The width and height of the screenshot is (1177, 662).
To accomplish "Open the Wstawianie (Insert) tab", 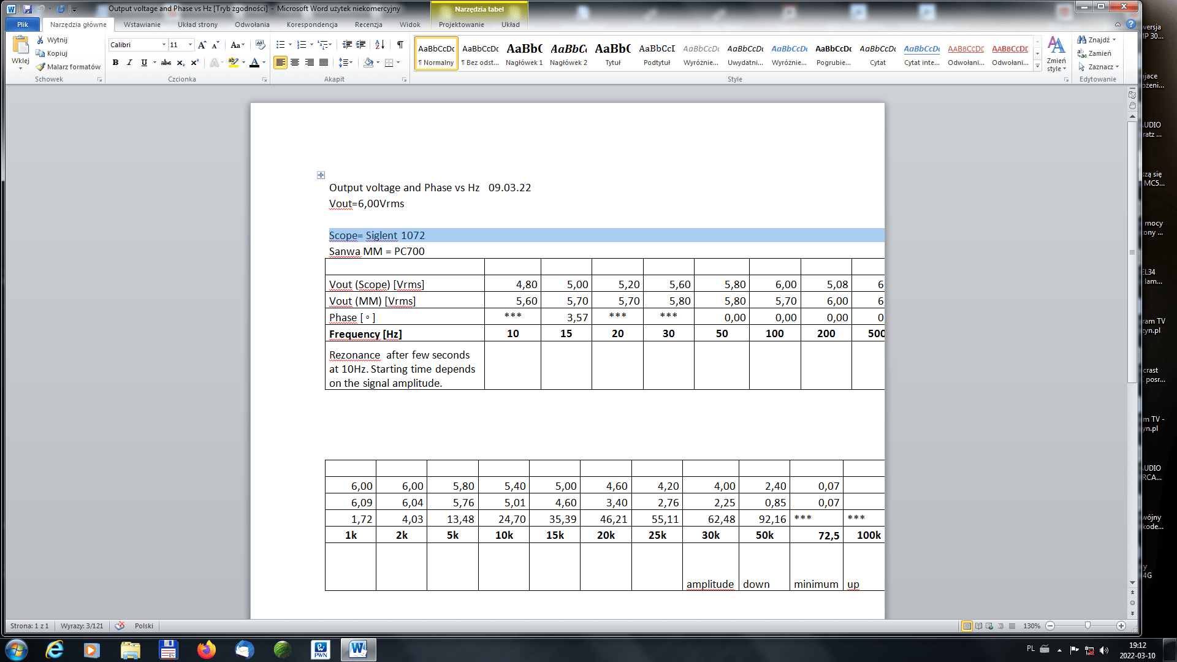I will tap(142, 25).
